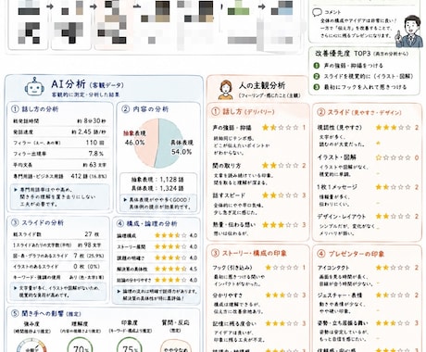Click the 75% circle gauge under 印象度
Screen dimensions: 426x352
(x=130, y=345)
